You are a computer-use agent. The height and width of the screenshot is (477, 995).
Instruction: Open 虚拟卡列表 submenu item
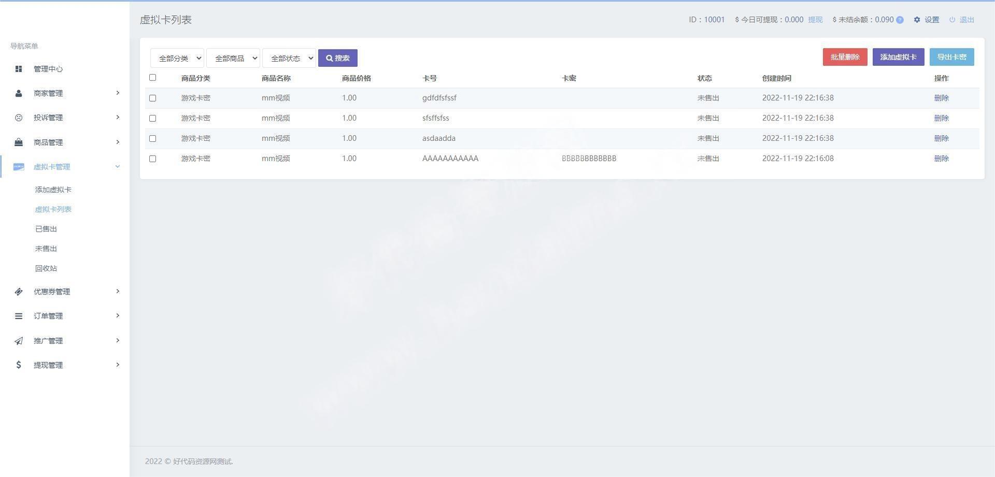click(x=53, y=209)
